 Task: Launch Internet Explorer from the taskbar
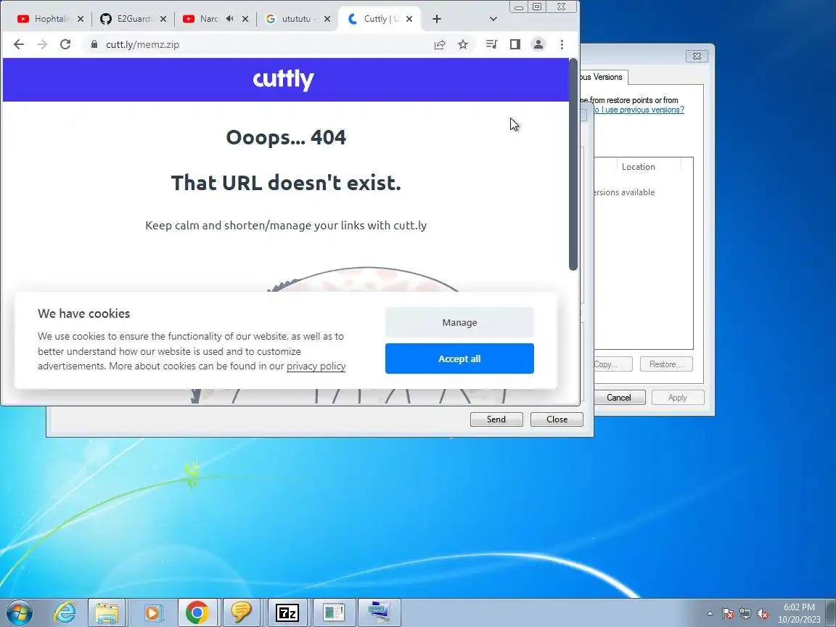65,612
